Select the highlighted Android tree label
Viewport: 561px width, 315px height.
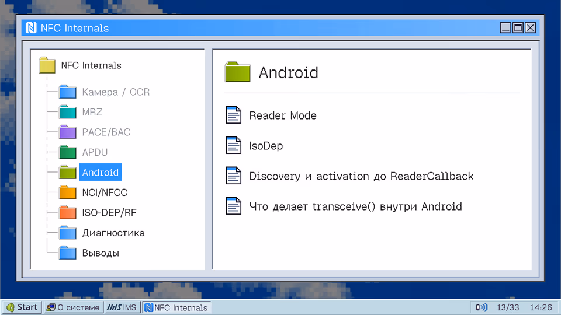(x=101, y=173)
